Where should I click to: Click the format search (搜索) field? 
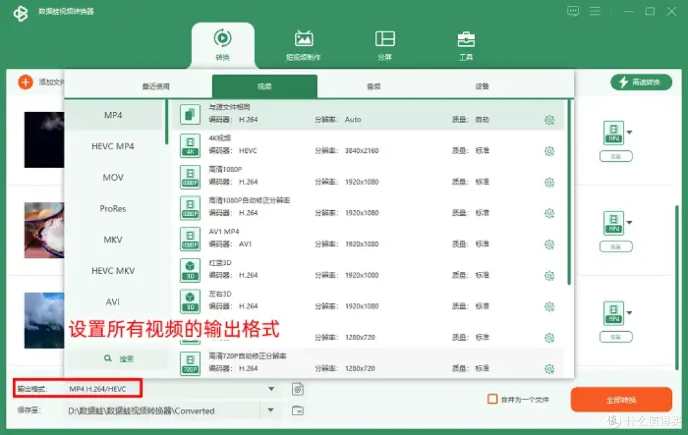pyautogui.click(x=118, y=359)
